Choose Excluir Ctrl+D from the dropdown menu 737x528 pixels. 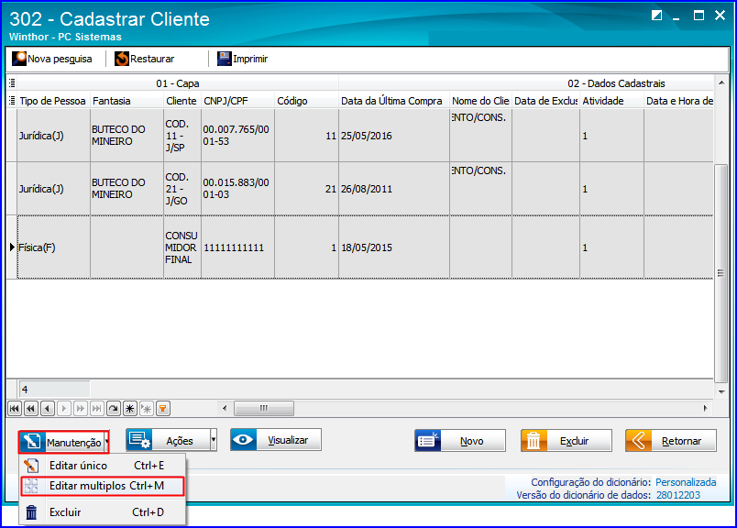pyautogui.click(x=103, y=512)
